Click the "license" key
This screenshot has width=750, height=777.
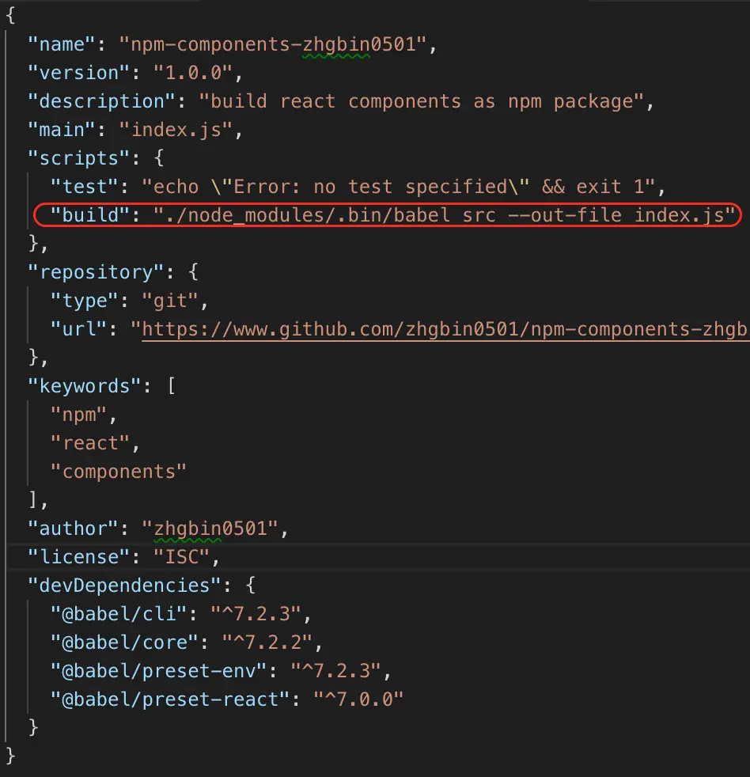coord(78,558)
